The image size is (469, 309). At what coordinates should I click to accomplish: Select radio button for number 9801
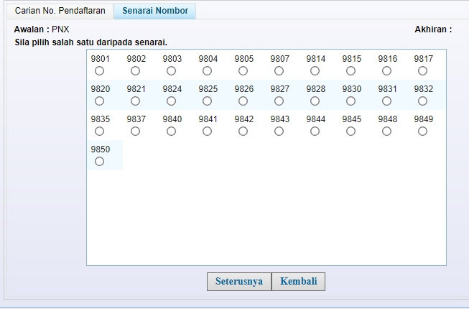[99, 71]
